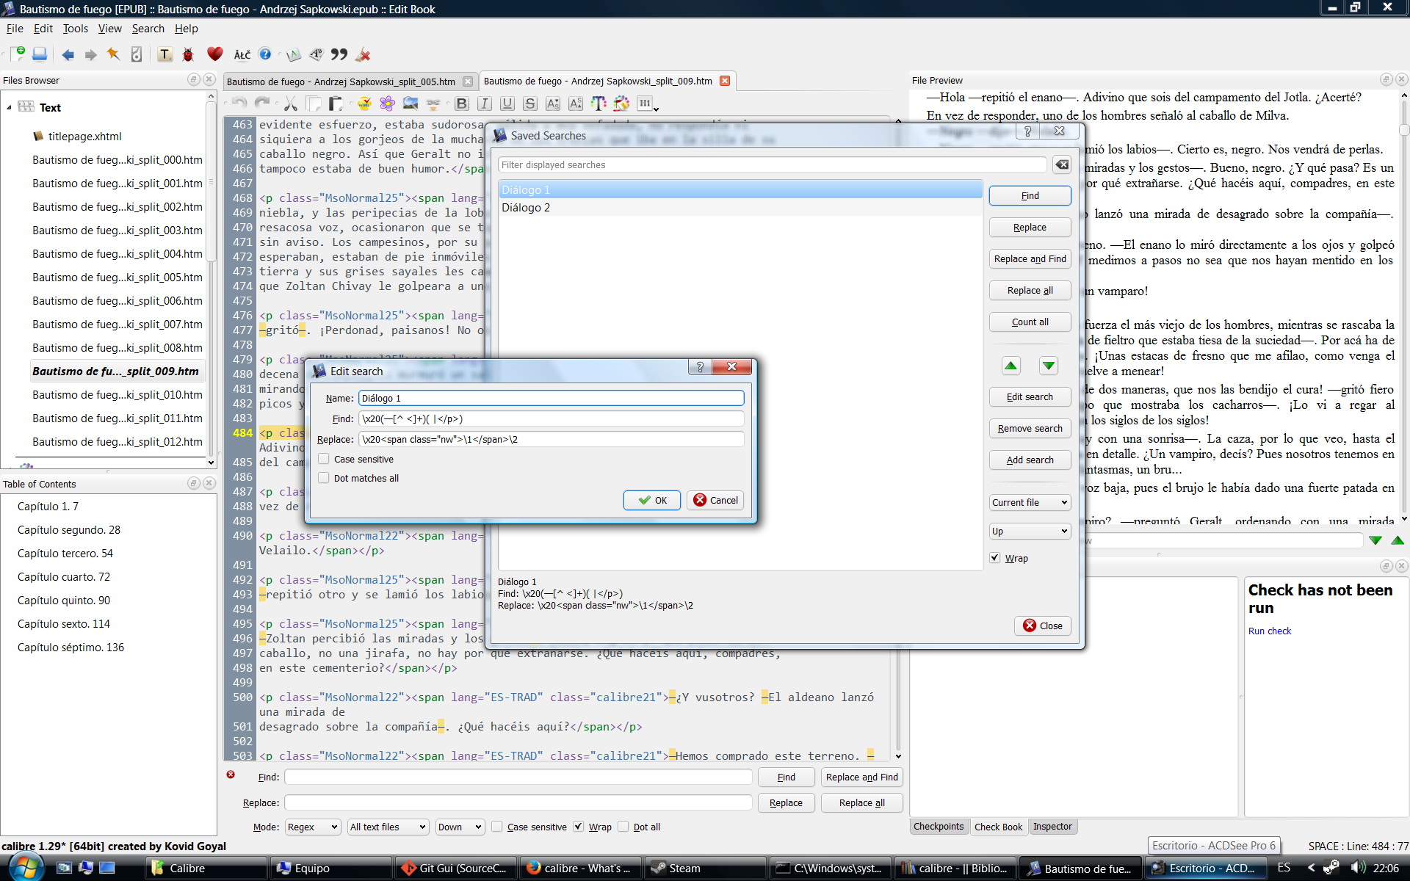Screen dimensions: 1410x881
Task: Clear the saved searches filter field icon
Action: point(1062,165)
